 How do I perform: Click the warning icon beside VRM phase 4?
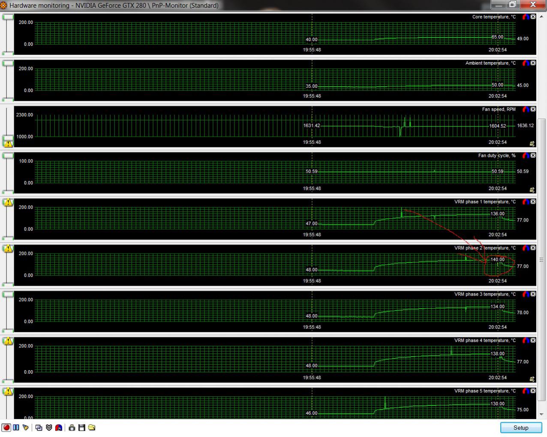point(8,341)
